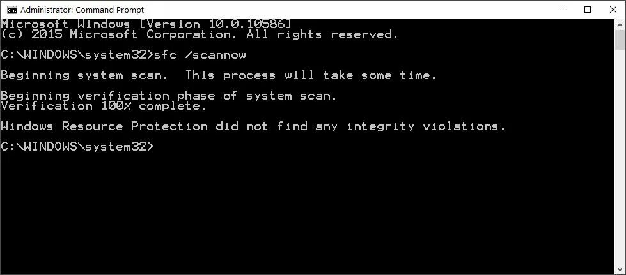
Task: Close the Administrator Command Prompt window
Action: pyautogui.click(x=613, y=10)
